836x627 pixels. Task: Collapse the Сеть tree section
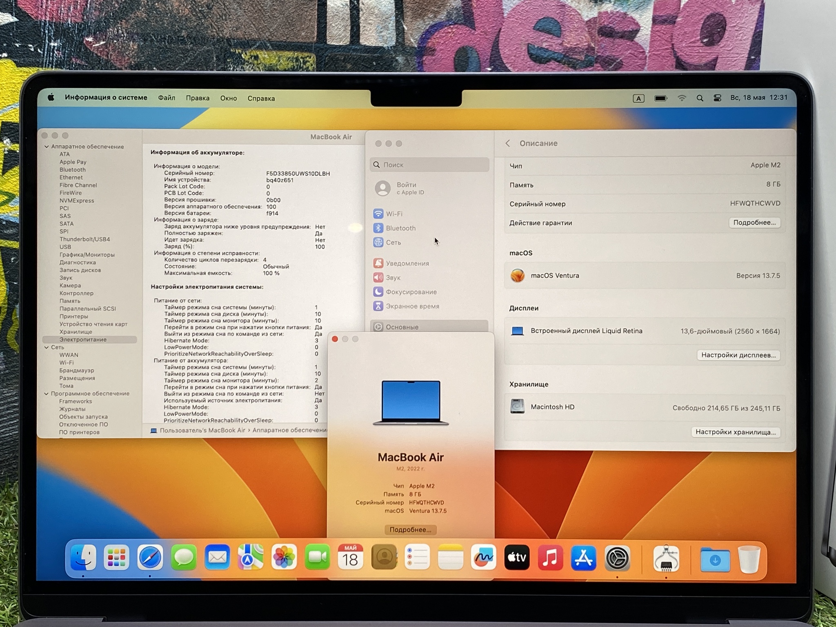pos(47,347)
